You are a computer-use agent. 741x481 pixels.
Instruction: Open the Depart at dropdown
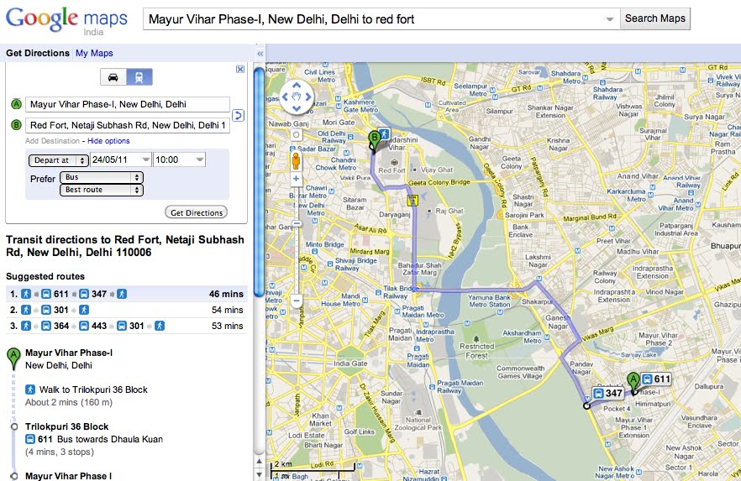[59, 160]
